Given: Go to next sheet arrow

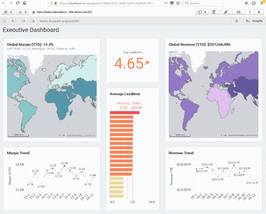Looking at the screenshot, I should pyautogui.click(x=259, y=12).
